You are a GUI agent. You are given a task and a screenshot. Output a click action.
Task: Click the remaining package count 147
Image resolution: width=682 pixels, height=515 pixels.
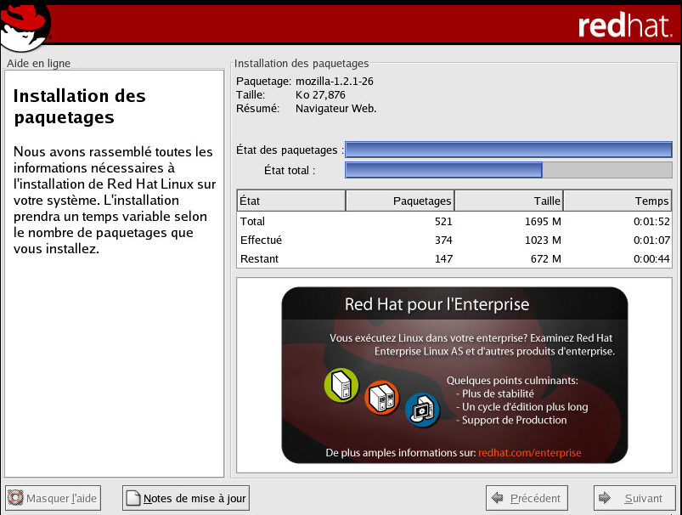click(443, 258)
